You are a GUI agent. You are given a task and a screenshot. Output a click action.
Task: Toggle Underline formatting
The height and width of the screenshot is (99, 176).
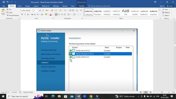(x=28, y=14)
